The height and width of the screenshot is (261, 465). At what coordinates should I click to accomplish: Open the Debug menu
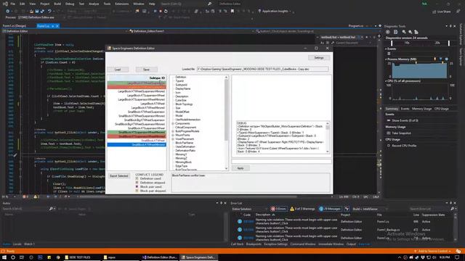(x=70, y=4)
